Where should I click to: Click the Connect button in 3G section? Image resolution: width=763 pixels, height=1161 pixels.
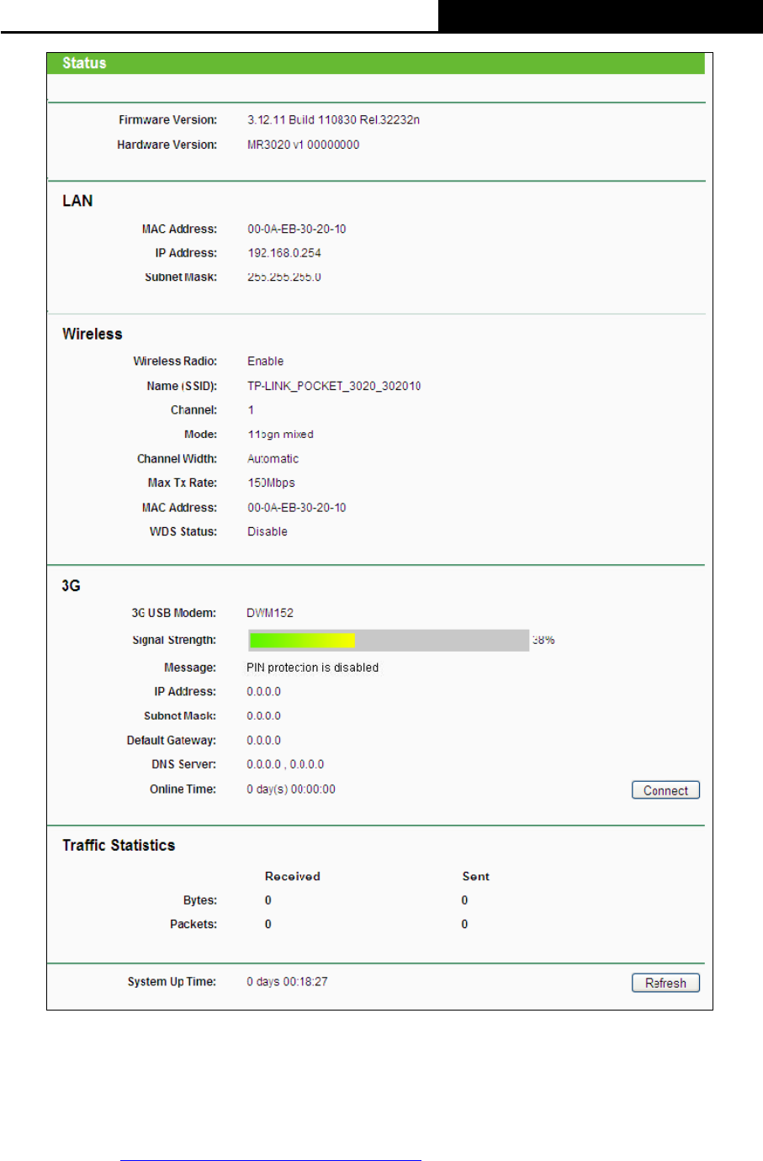[x=665, y=790]
